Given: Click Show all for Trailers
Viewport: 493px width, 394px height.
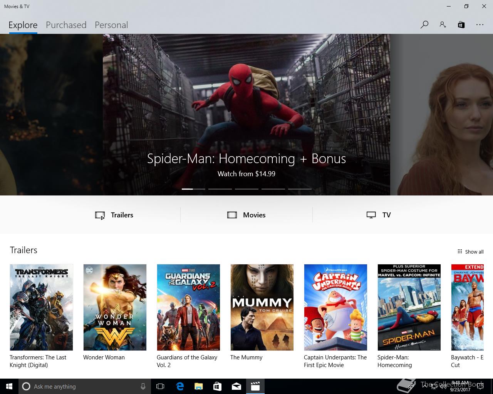Looking at the screenshot, I should [x=474, y=252].
